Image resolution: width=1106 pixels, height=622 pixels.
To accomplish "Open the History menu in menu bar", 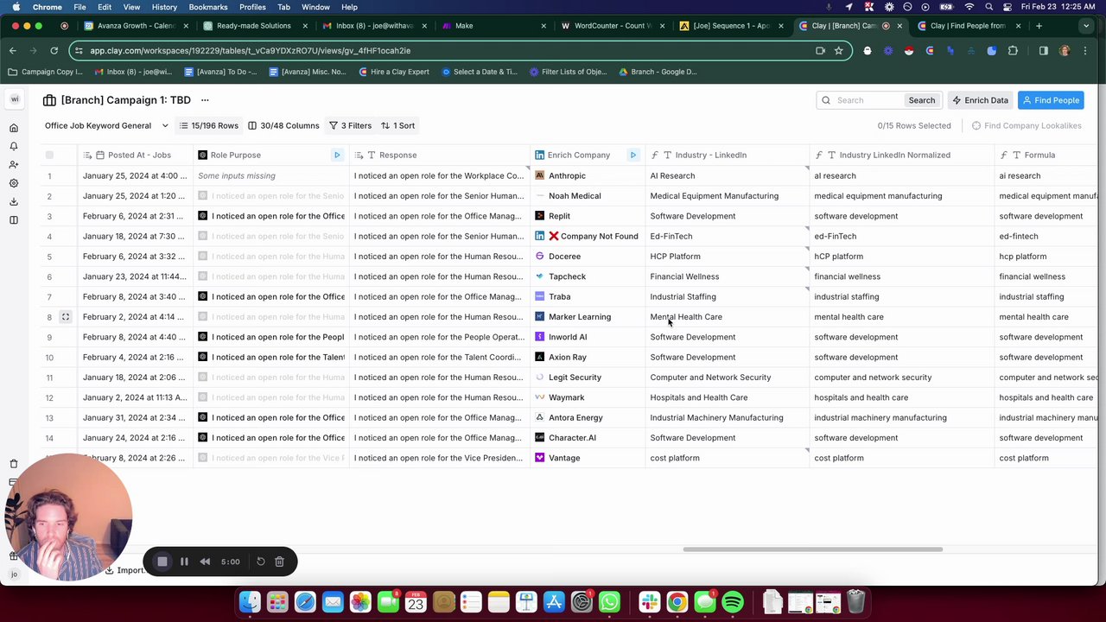I will (164, 7).
